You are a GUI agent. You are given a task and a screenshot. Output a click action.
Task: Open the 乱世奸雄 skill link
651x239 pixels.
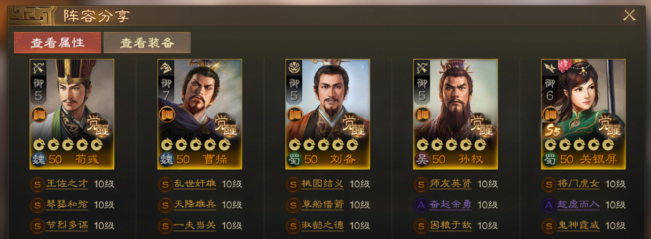pos(195,184)
